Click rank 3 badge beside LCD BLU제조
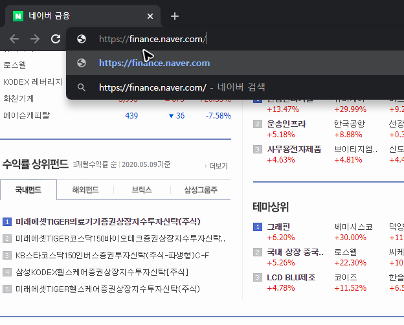This screenshot has width=404, height=325. (x=258, y=278)
